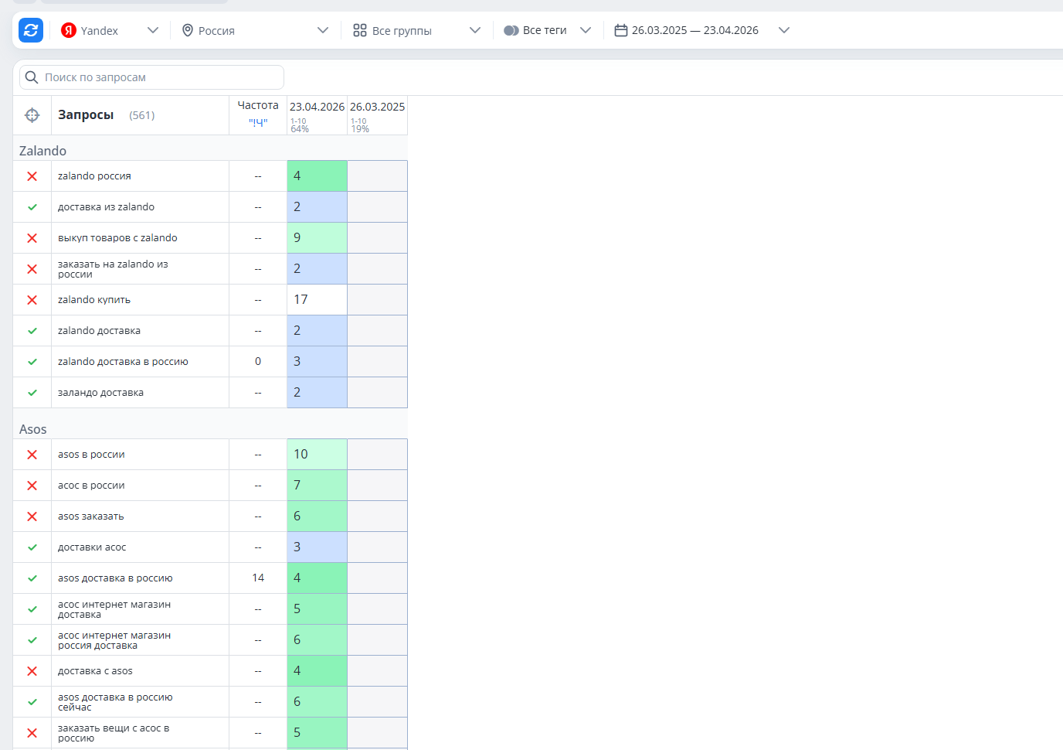Click the green check for доставка из zalando
The height and width of the screenshot is (750, 1063).
pos(32,207)
